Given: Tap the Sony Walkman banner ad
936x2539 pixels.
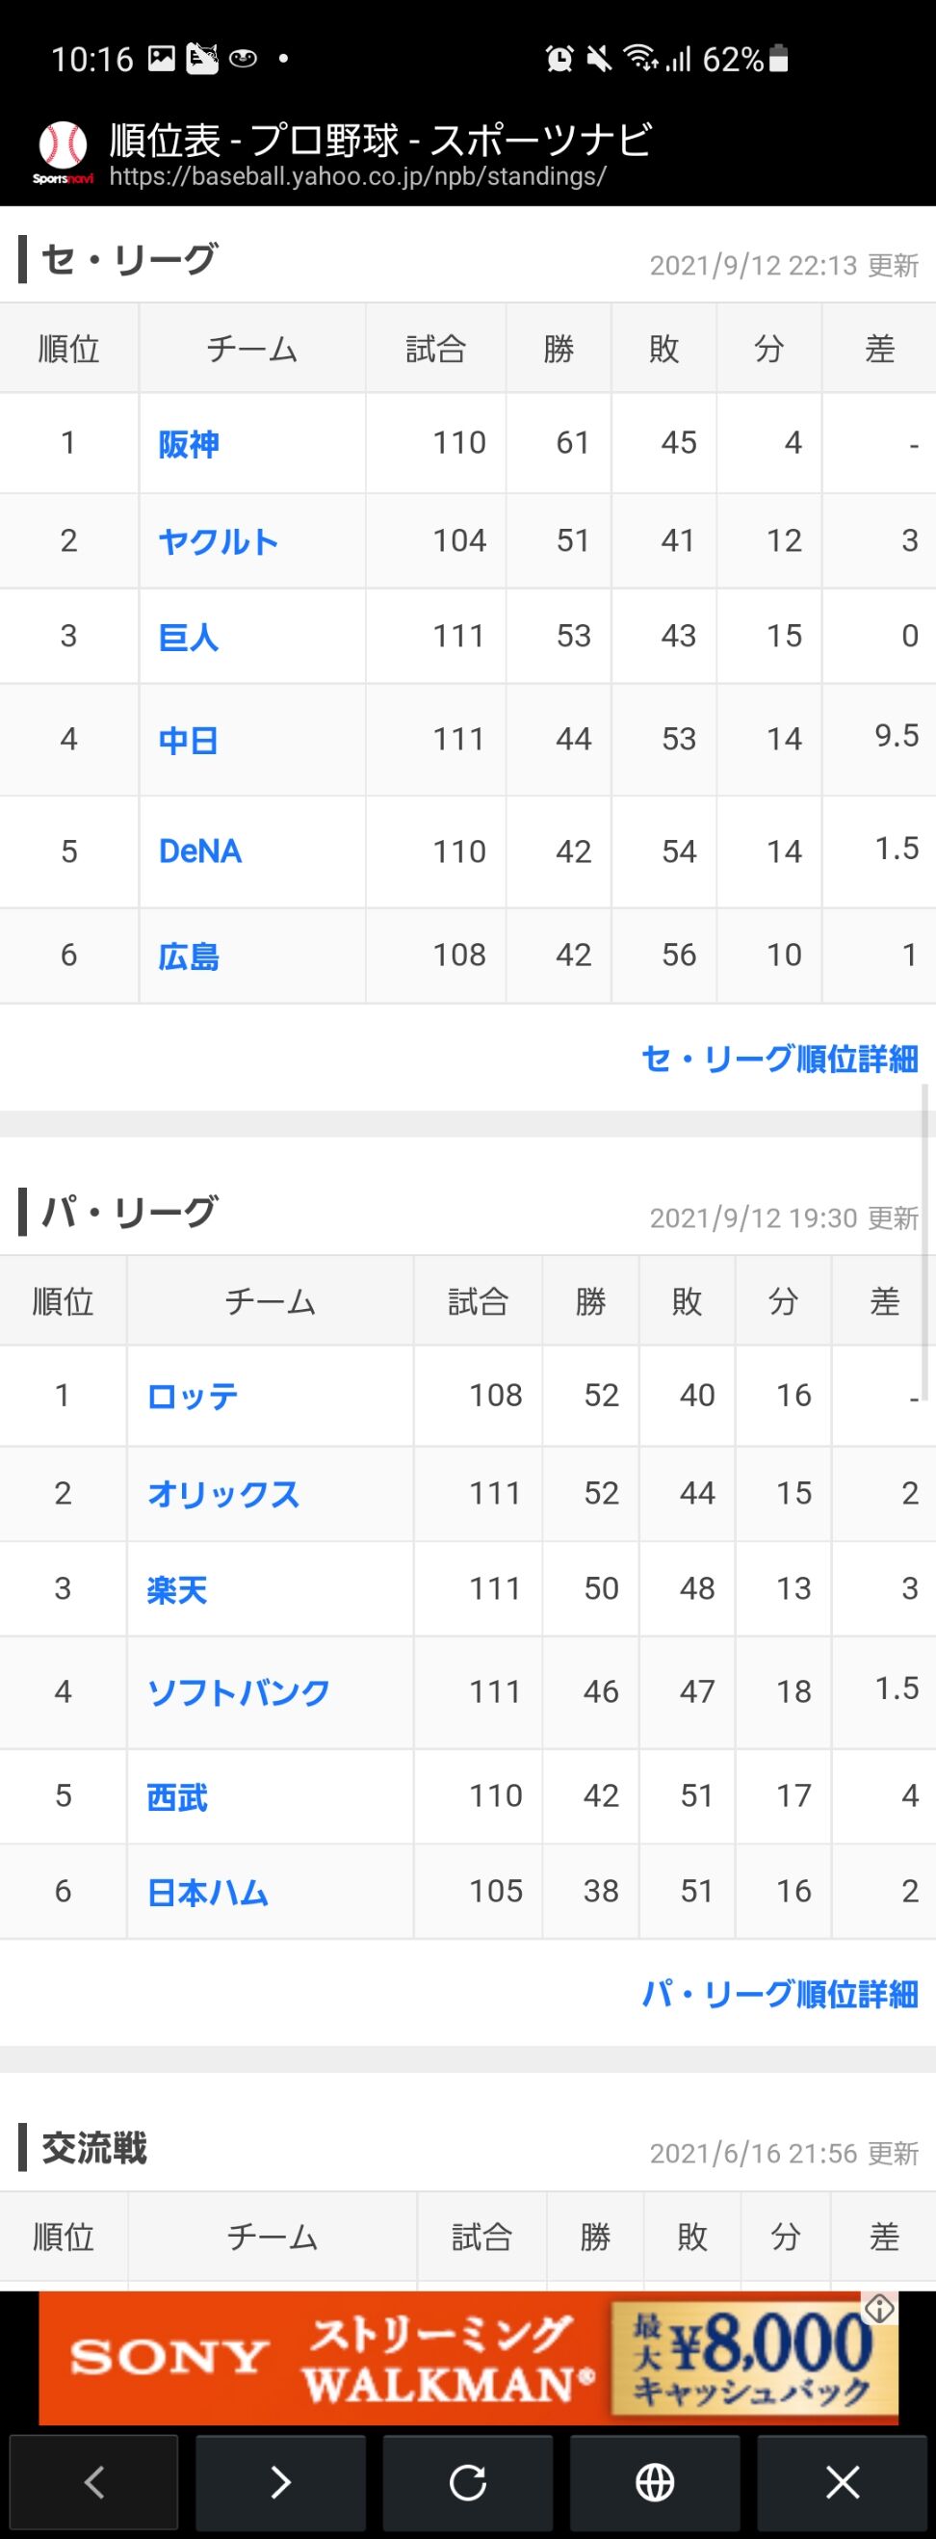Looking at the screenshot, I should (443, 2358).
